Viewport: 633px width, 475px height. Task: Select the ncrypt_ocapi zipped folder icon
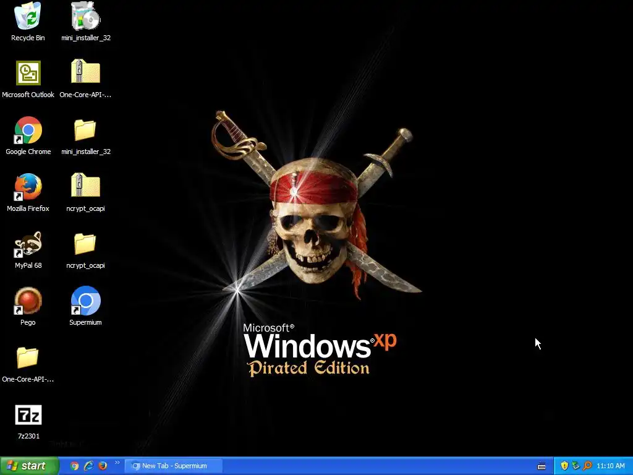pyautogui.click(x=85, y=186)
